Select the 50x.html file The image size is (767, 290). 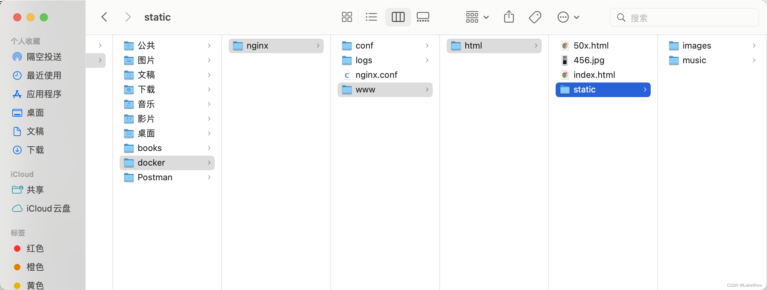click(x=603, y=46)
